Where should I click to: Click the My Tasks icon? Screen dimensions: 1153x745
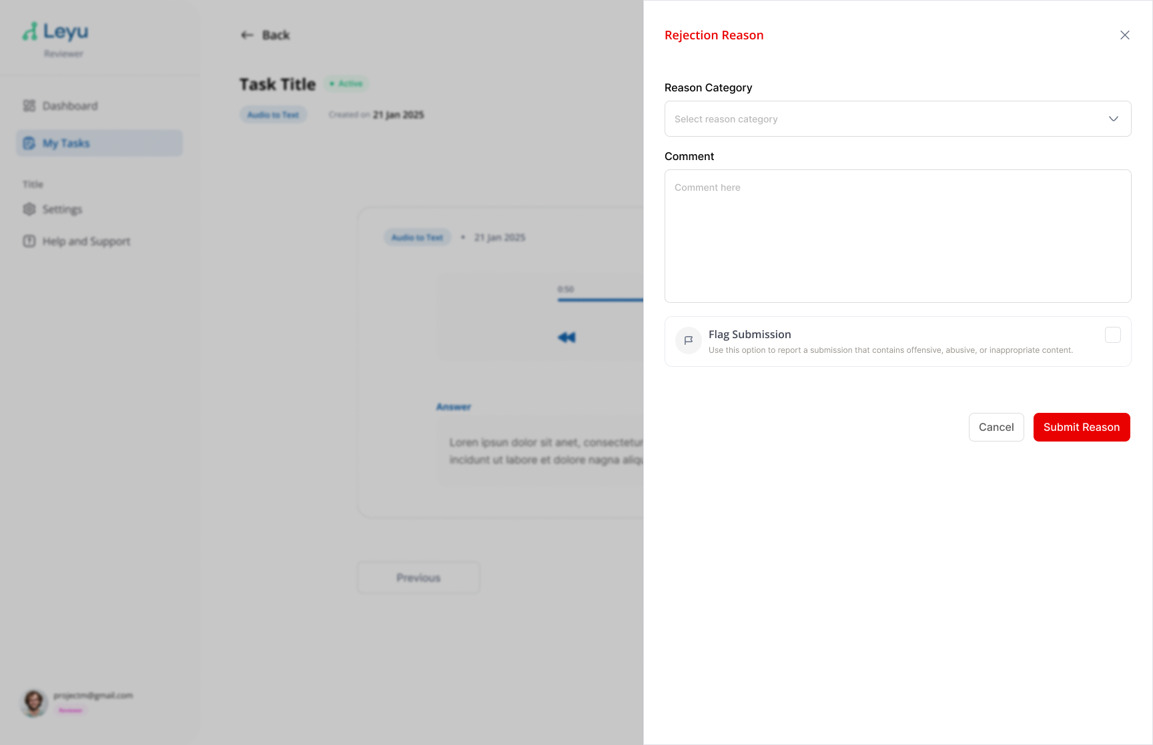pyautogui.click(x=29, y=143)
